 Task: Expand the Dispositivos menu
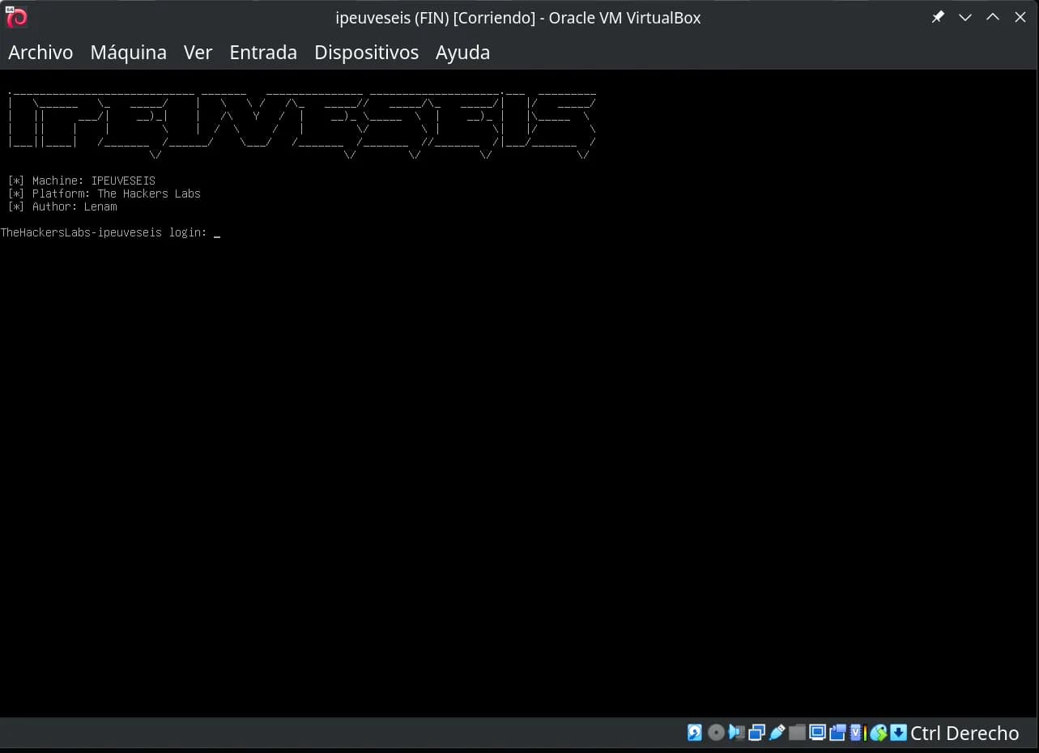pos(366,53)
